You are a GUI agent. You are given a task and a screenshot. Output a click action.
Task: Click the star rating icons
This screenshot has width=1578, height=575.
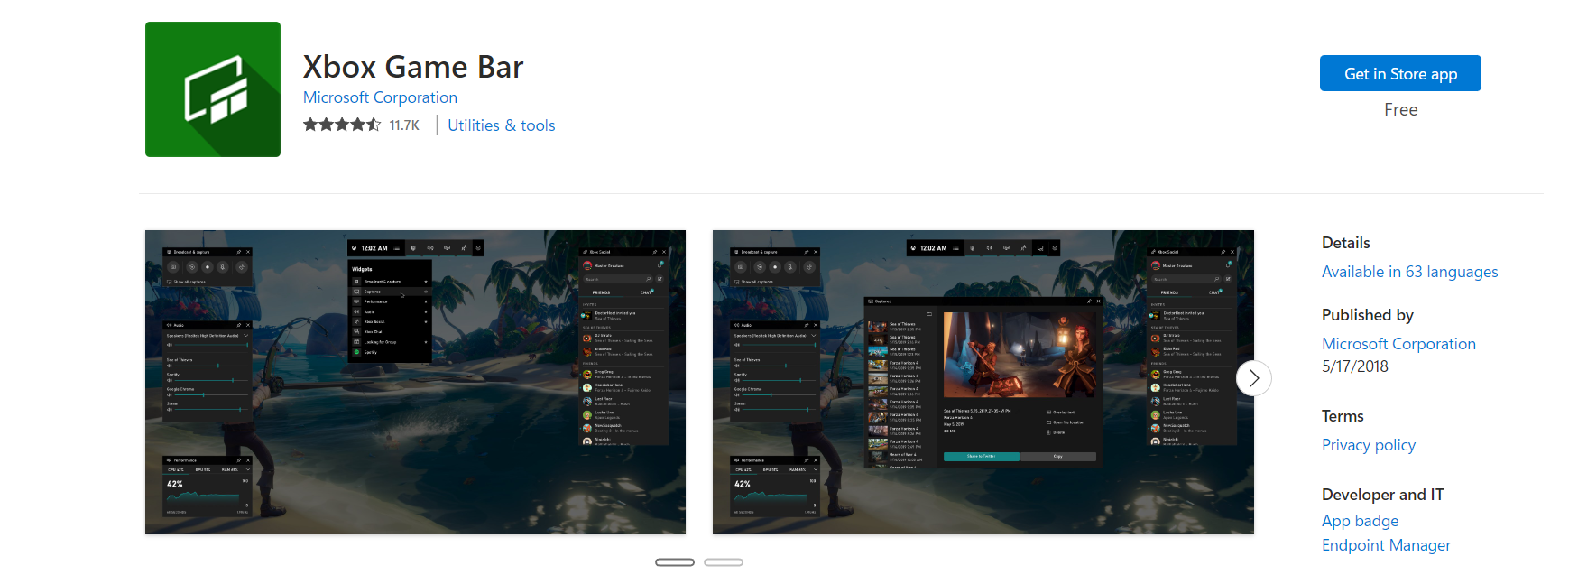(x=342, y=125)
